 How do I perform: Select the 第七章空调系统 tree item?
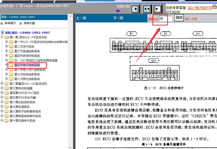click(x=20, y=107)
